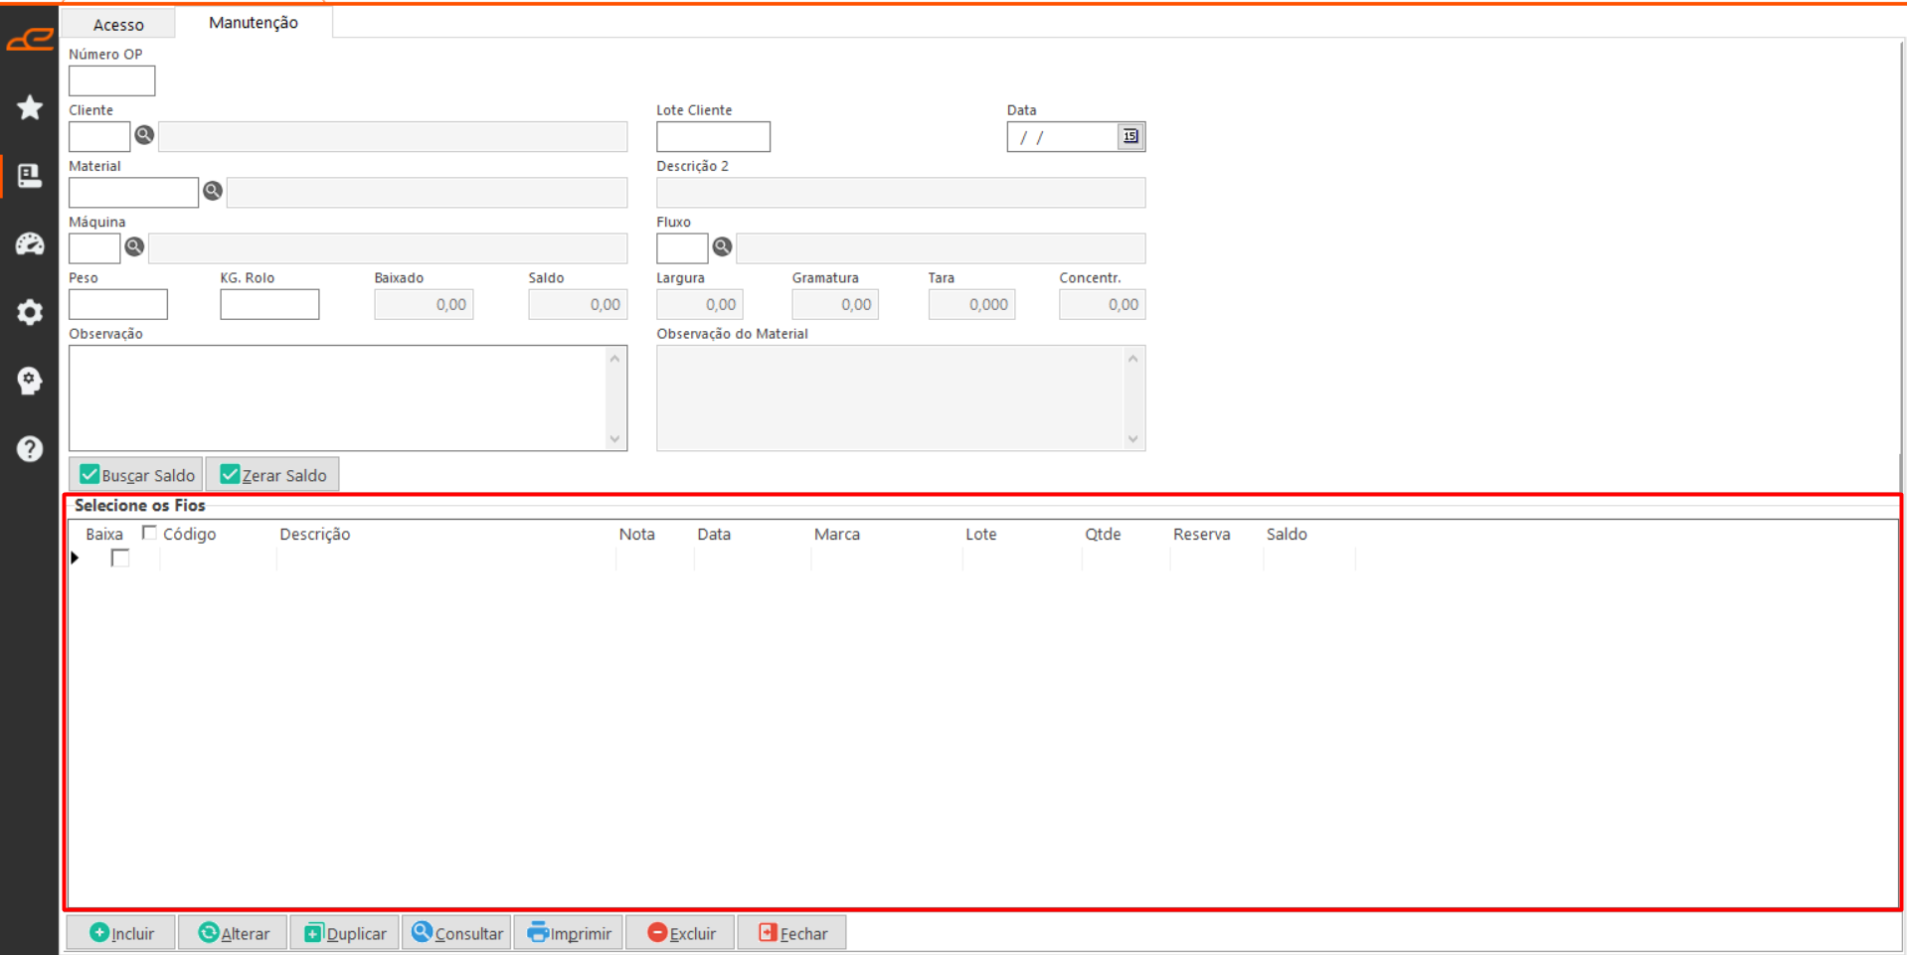This screenshot has height=955, width=1907.
Task: Click the Excluir button
Action: (681, 933)
